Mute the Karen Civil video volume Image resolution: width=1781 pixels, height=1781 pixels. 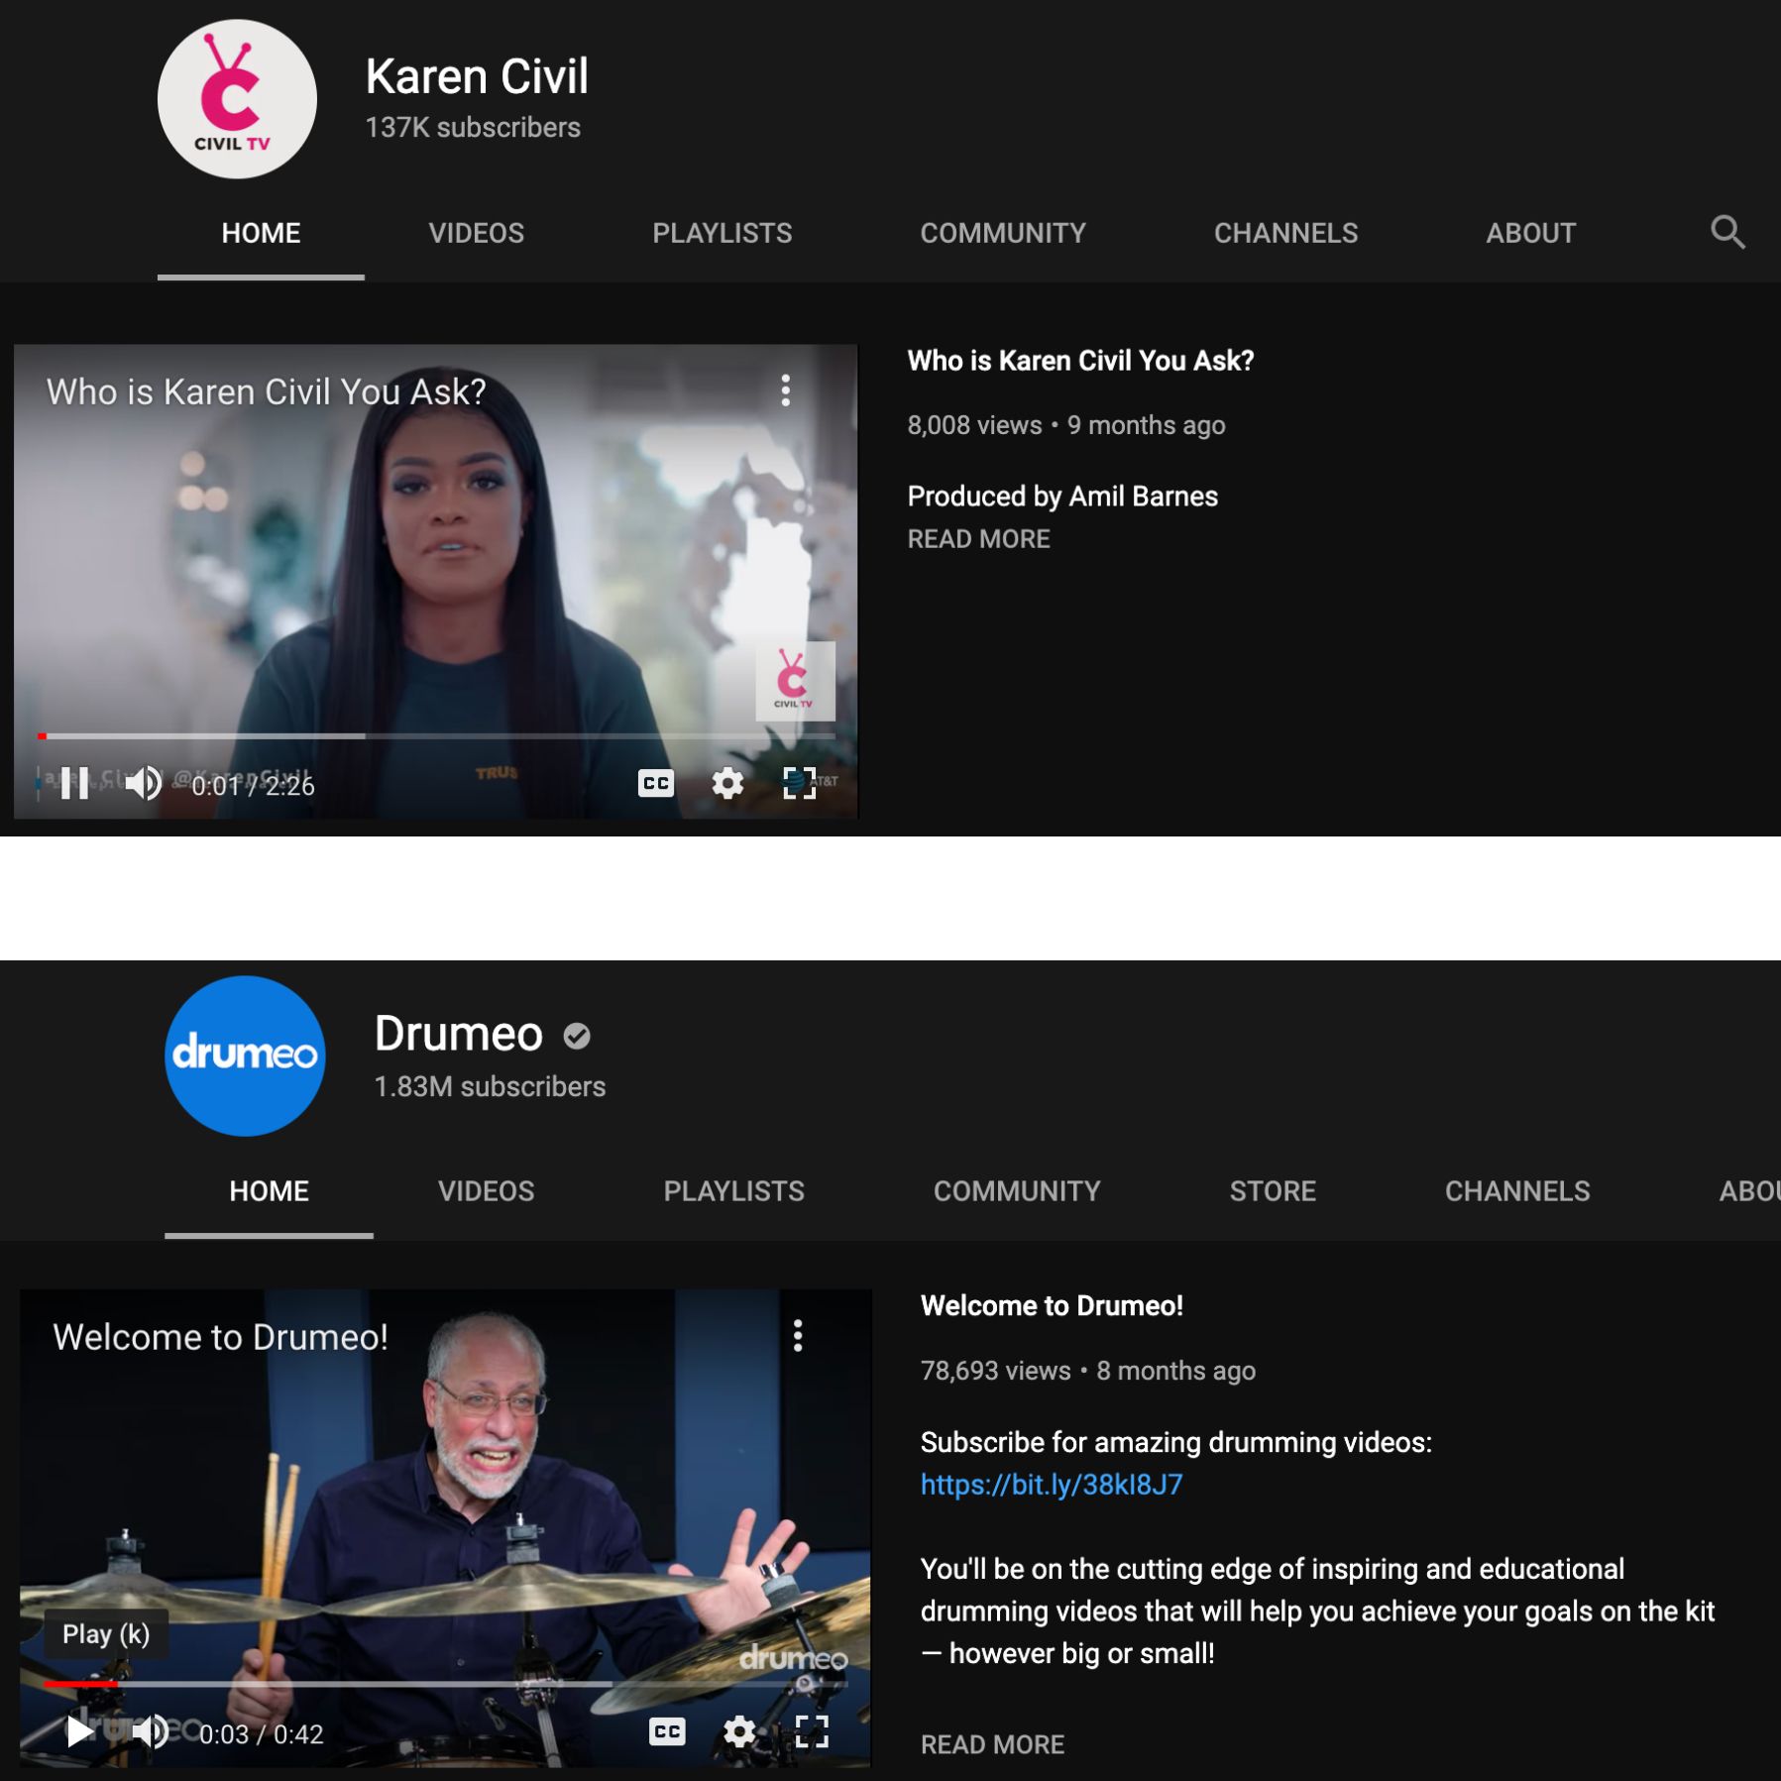pyautogui.click(x=144, y=784)
